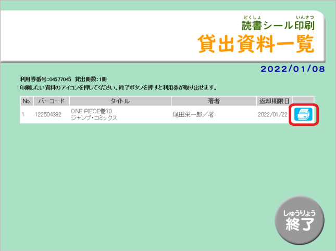
Task: Select the 著者 column header
Action: point(214,101)
